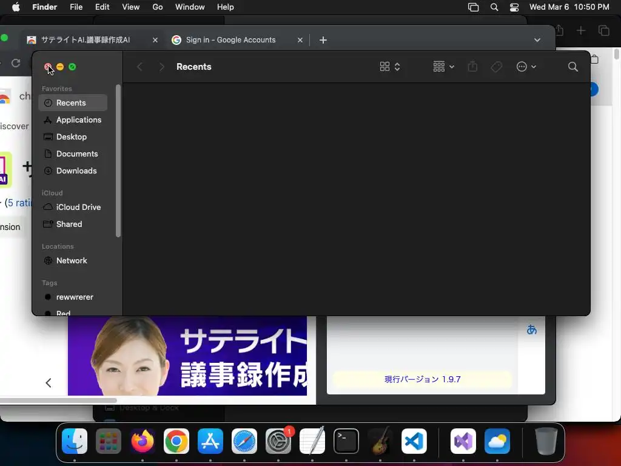Screen dimensions: 621x466
Task: Click the Finder forward arrow
Action: (x=161, y=67)
